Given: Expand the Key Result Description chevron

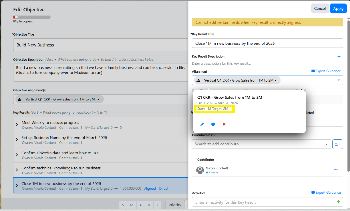Looking at the screenshot, I should coord(339,57).
